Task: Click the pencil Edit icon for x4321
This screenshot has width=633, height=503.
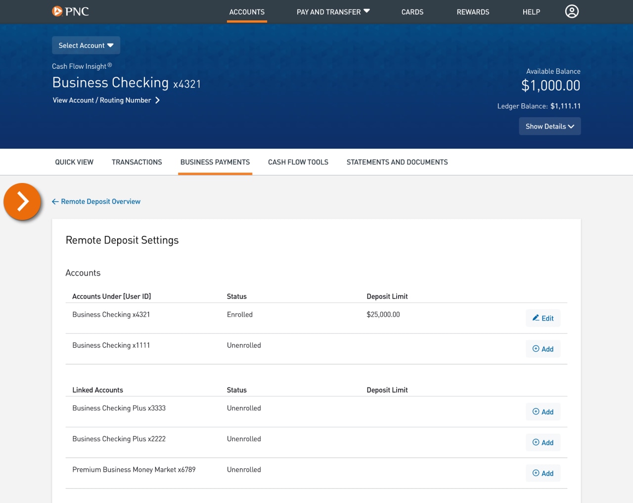Action: click(x=537, y=318)
